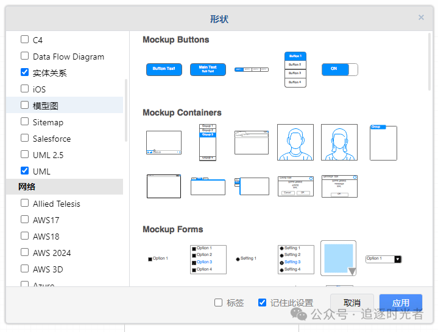The height and width of the screenshot is (332, 438).
Task: Disable the 记住此设置 checkbox
Action: [x=263, y=302]
